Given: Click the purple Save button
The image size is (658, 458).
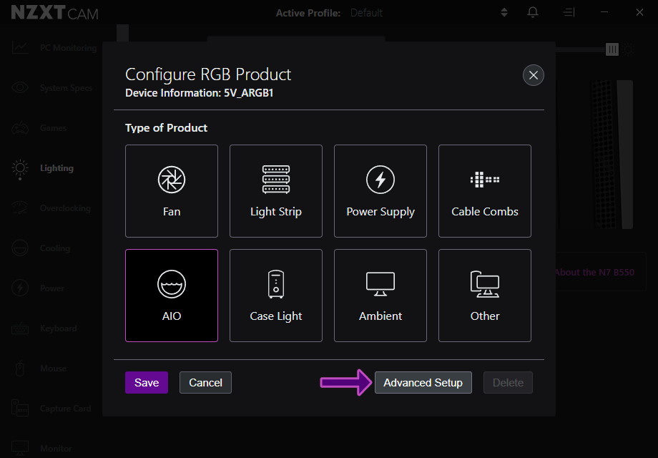Looking at the screenshot, I should [147, 383].
